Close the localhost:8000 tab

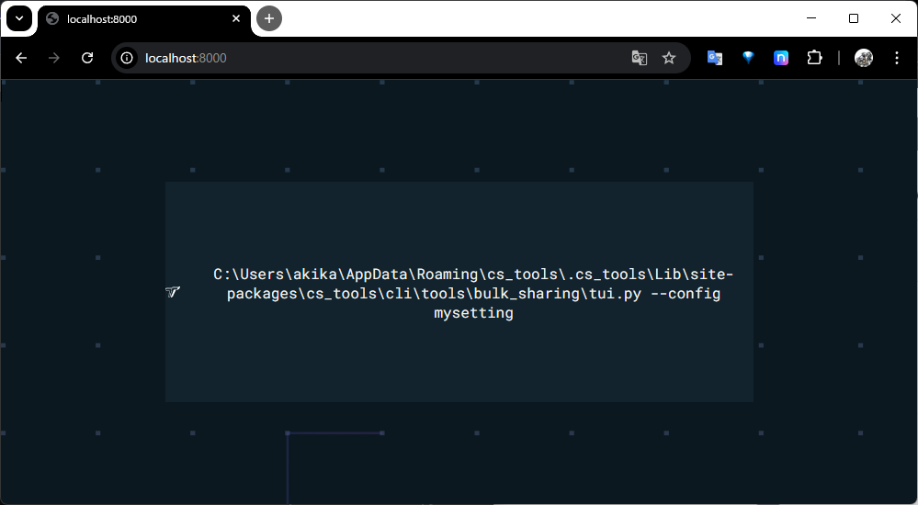236,18
